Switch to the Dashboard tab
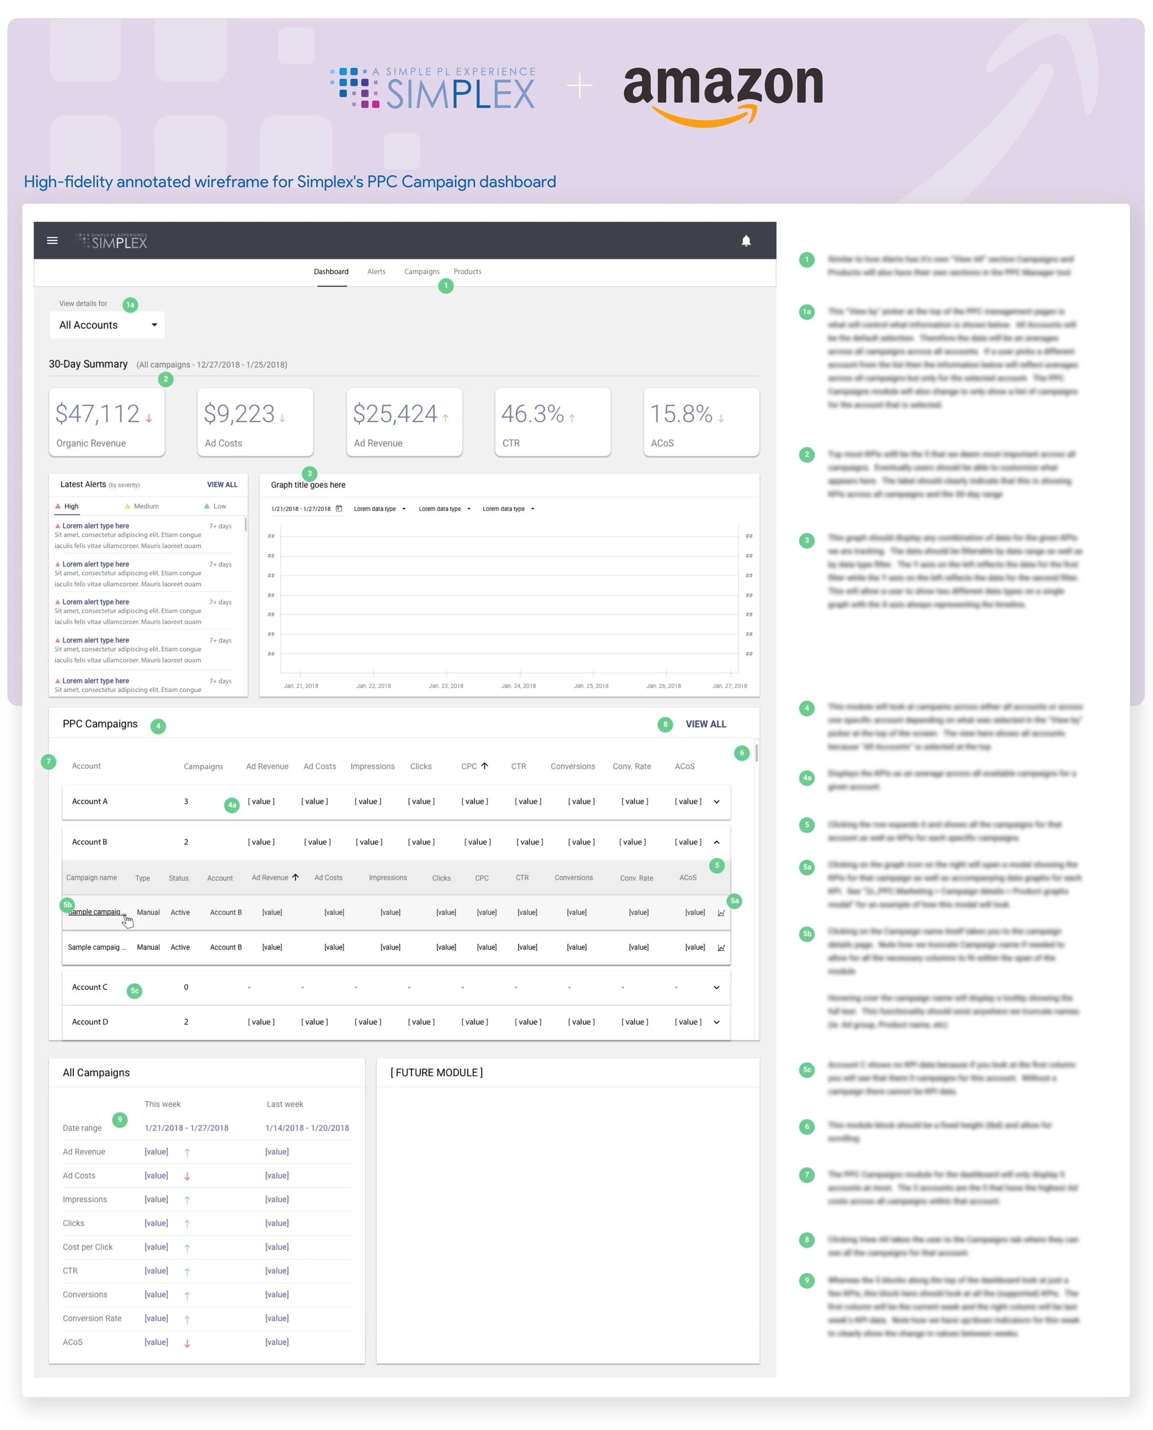 332,272
